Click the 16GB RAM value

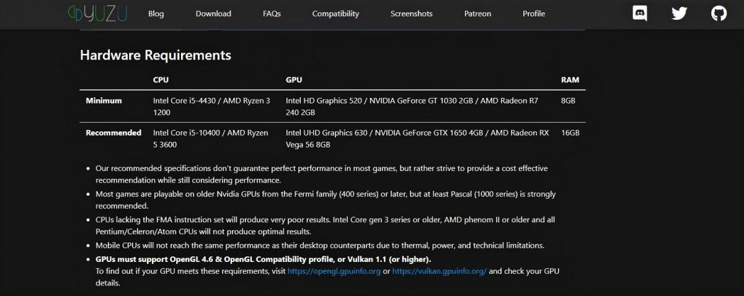coord(570,133)
